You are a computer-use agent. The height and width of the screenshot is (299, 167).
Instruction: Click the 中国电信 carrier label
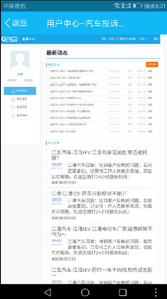pos(15,6)
